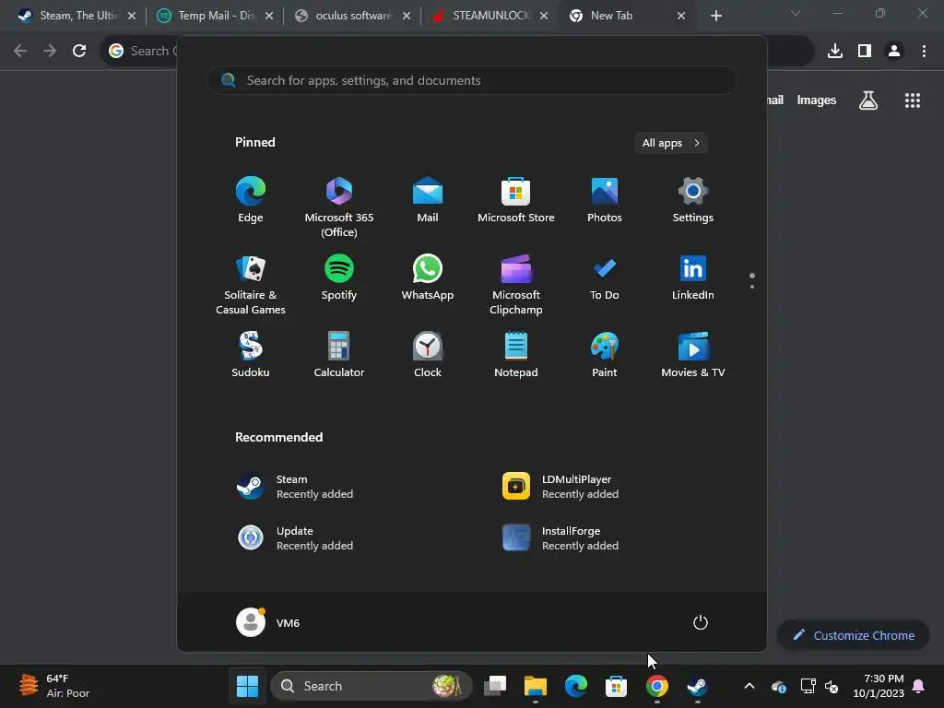Image resolution: width=944 pixels, height=708 pixels.
Task: Select the New Tab tab
Action: point(626,16)
